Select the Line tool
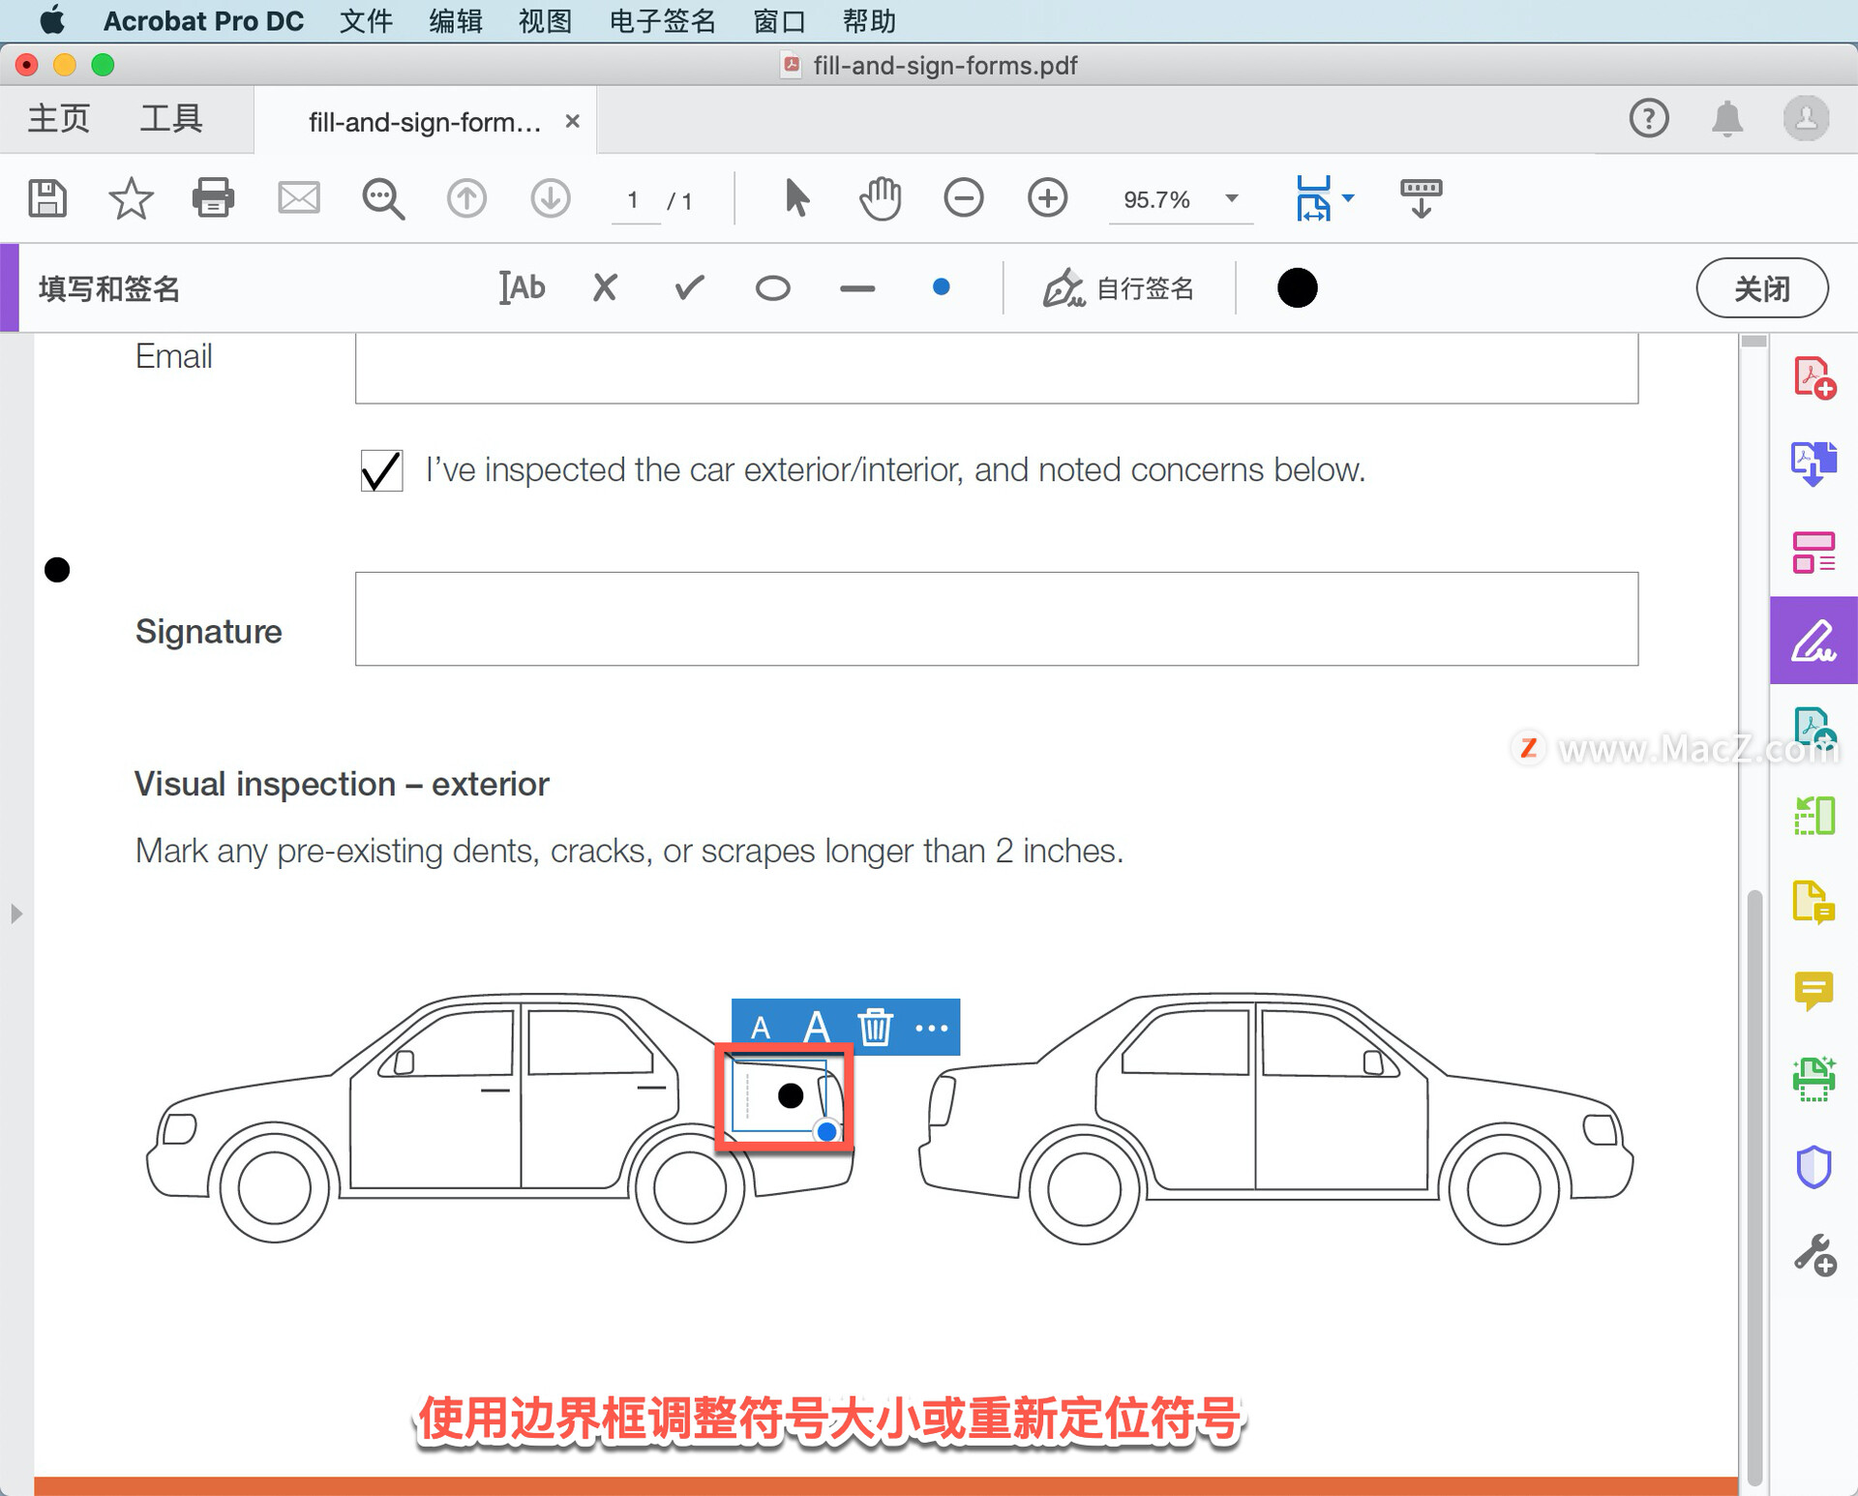This screenshot has height=1496, width=1858. click(x=857, y=288)
